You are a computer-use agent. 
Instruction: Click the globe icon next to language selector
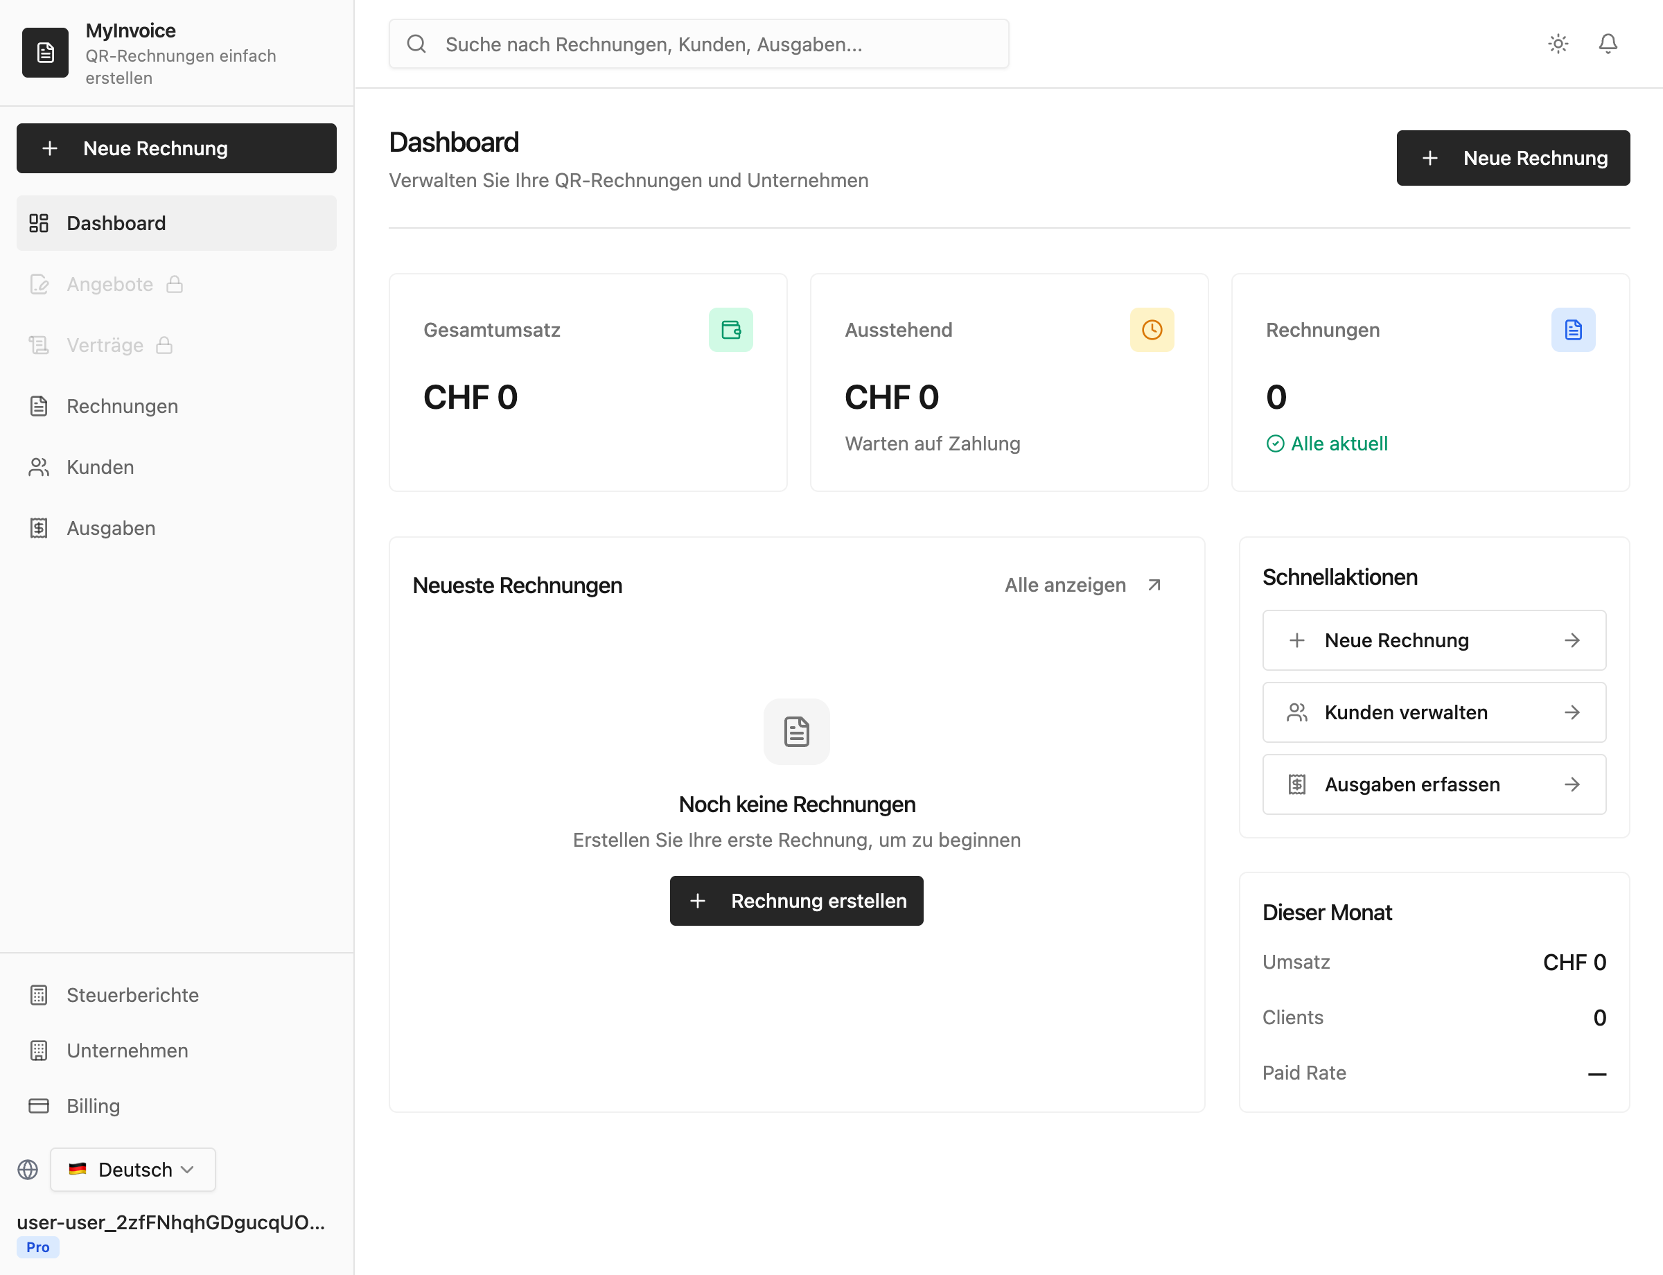point(28,1170)
